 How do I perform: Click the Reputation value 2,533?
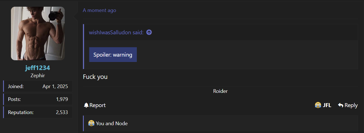(62, 112)
